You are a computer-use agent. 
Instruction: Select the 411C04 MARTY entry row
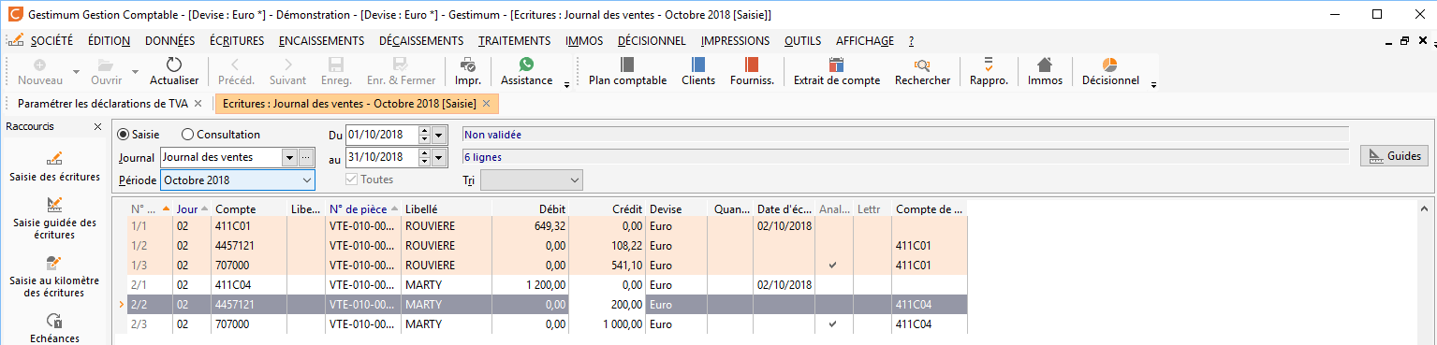tap(547, 284)
